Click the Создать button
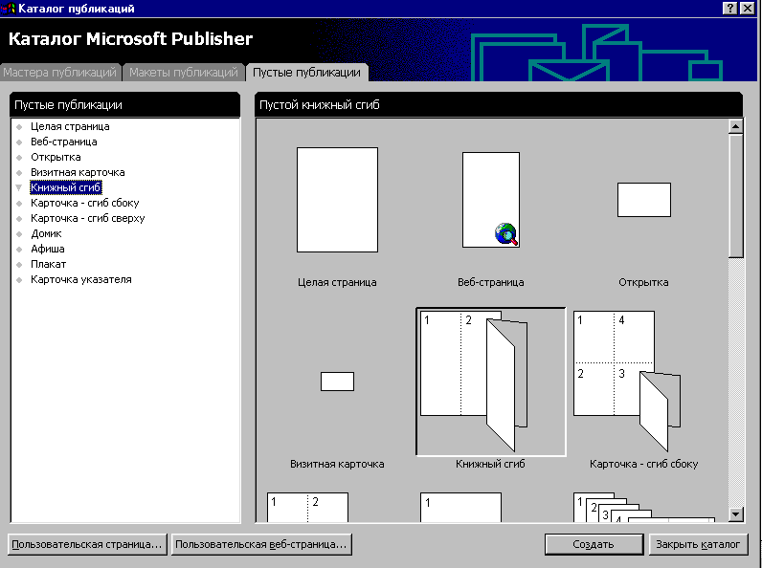 pos(594,544)
